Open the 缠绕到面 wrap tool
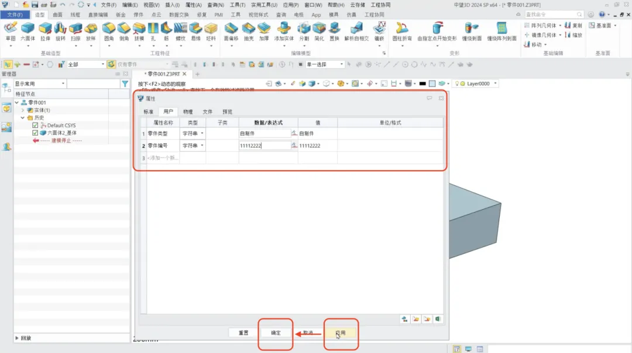This screenshot has width=632, height=353. (472, 30)
